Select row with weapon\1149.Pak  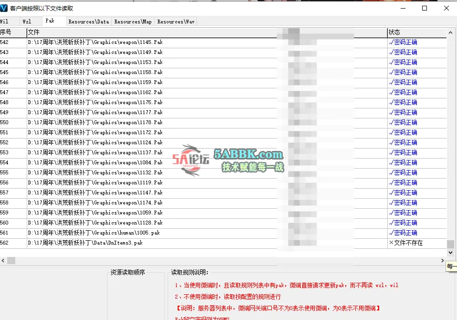[223, 53]
